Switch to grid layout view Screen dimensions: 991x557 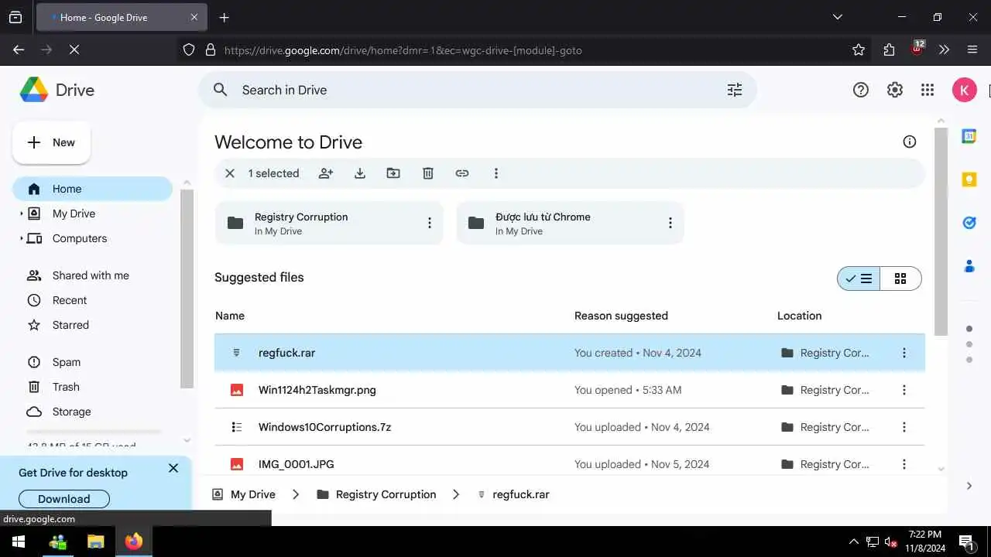click(900, 278)
